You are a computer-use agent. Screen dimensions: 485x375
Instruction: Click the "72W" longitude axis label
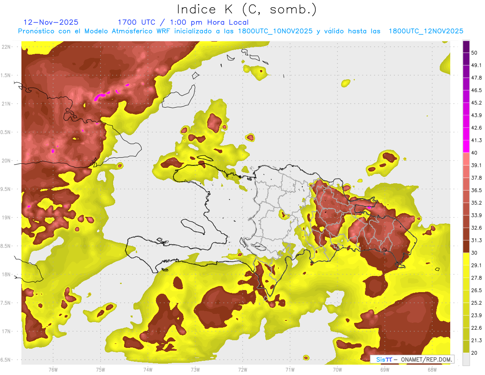[242, 369]
